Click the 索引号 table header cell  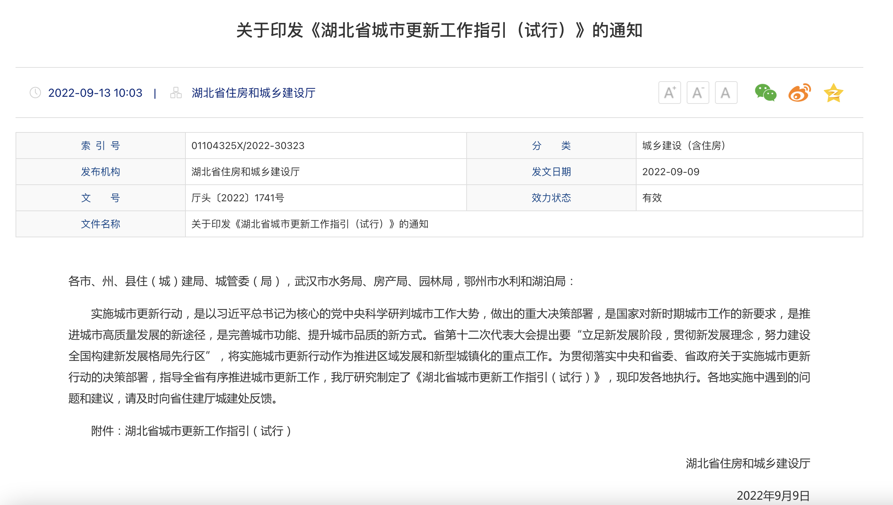[101, 145]
